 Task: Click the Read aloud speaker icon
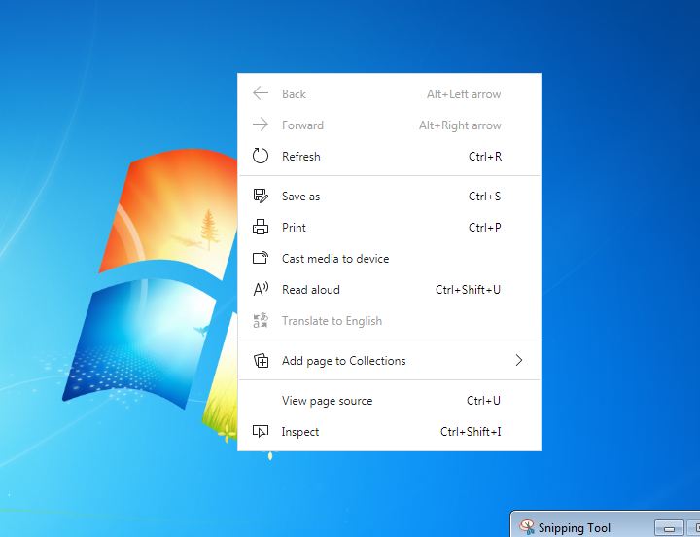(x=261, y=290)
